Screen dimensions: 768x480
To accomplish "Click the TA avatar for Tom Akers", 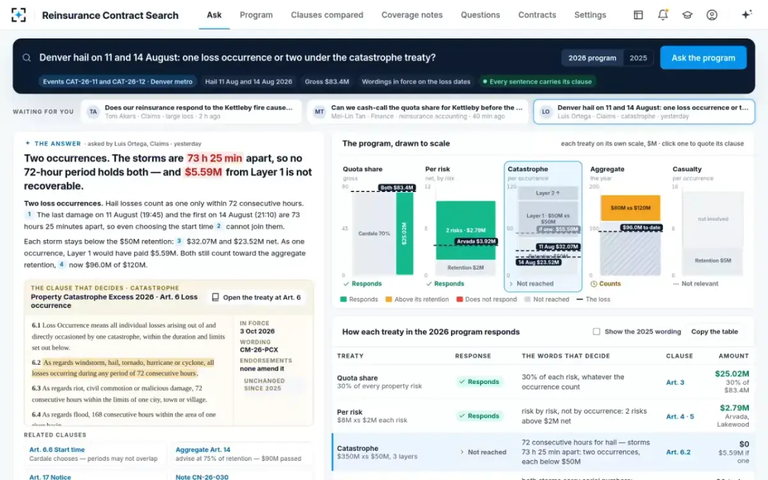I will click(93, 111).
